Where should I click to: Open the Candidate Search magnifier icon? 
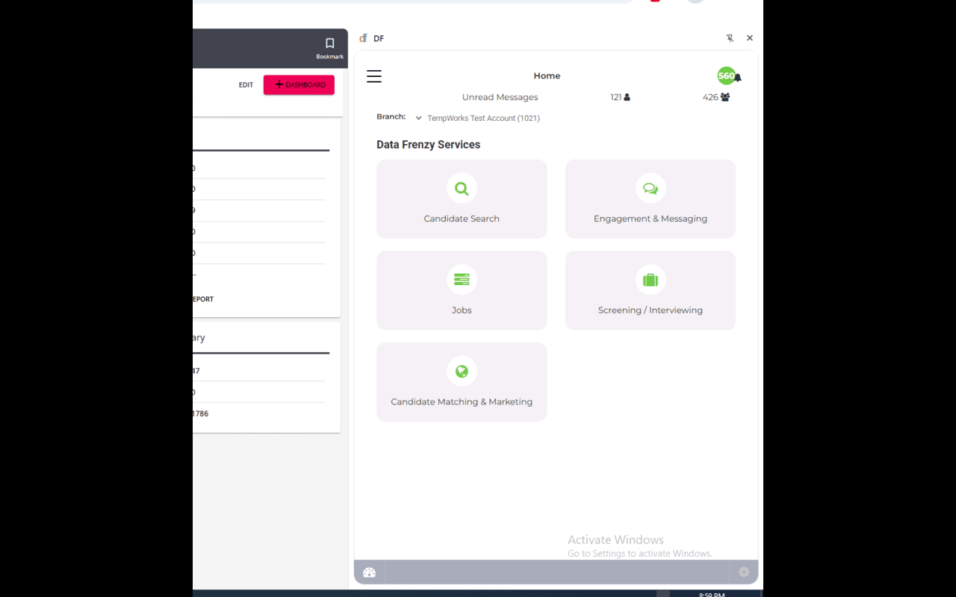click(462, 189)
